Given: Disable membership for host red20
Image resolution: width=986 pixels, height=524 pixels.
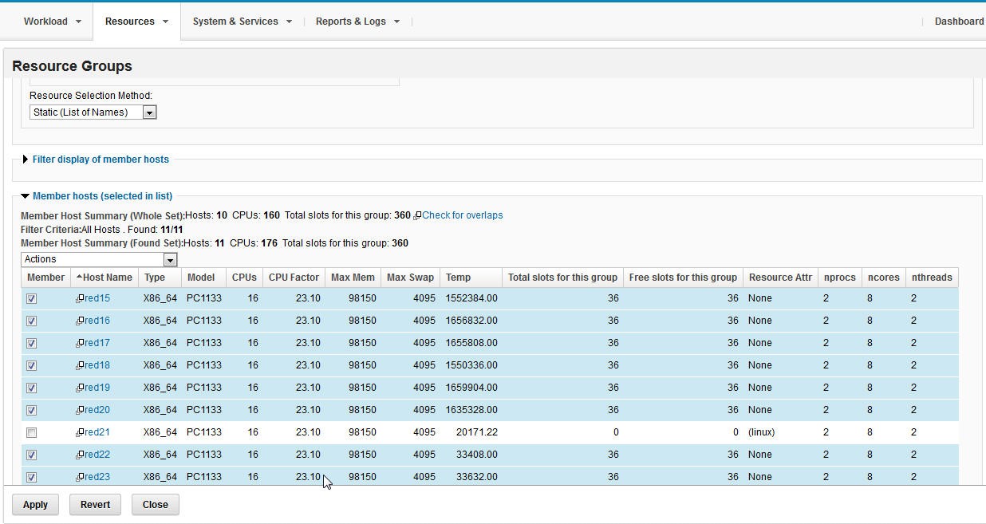Looking at the screenshot, I should click(x=30, y=410).
